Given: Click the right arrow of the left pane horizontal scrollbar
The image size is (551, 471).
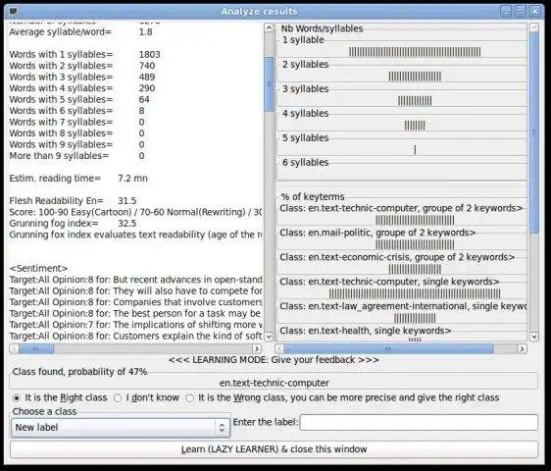Looking at the screenshot, I should [x=257, y=348].
